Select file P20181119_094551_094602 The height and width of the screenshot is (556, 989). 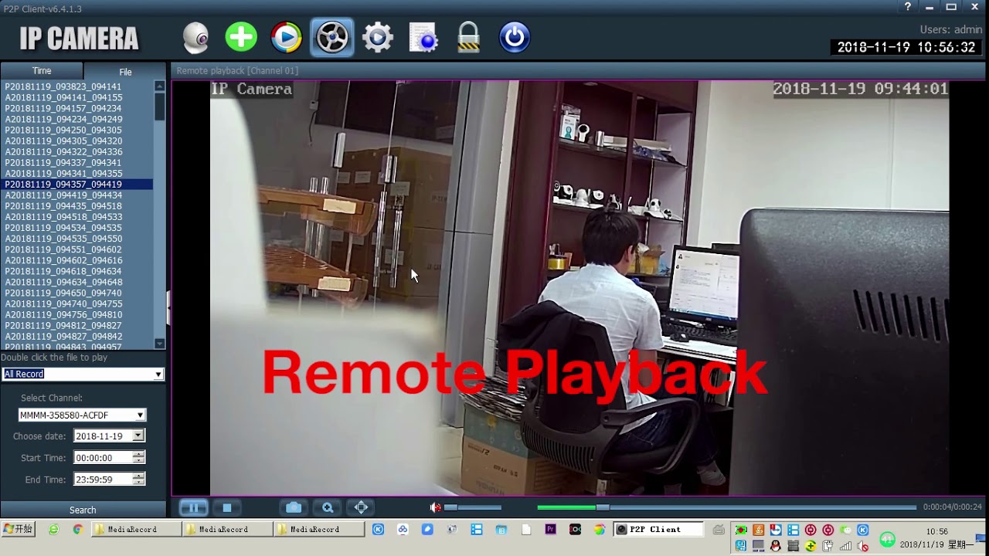click(77, 249)
